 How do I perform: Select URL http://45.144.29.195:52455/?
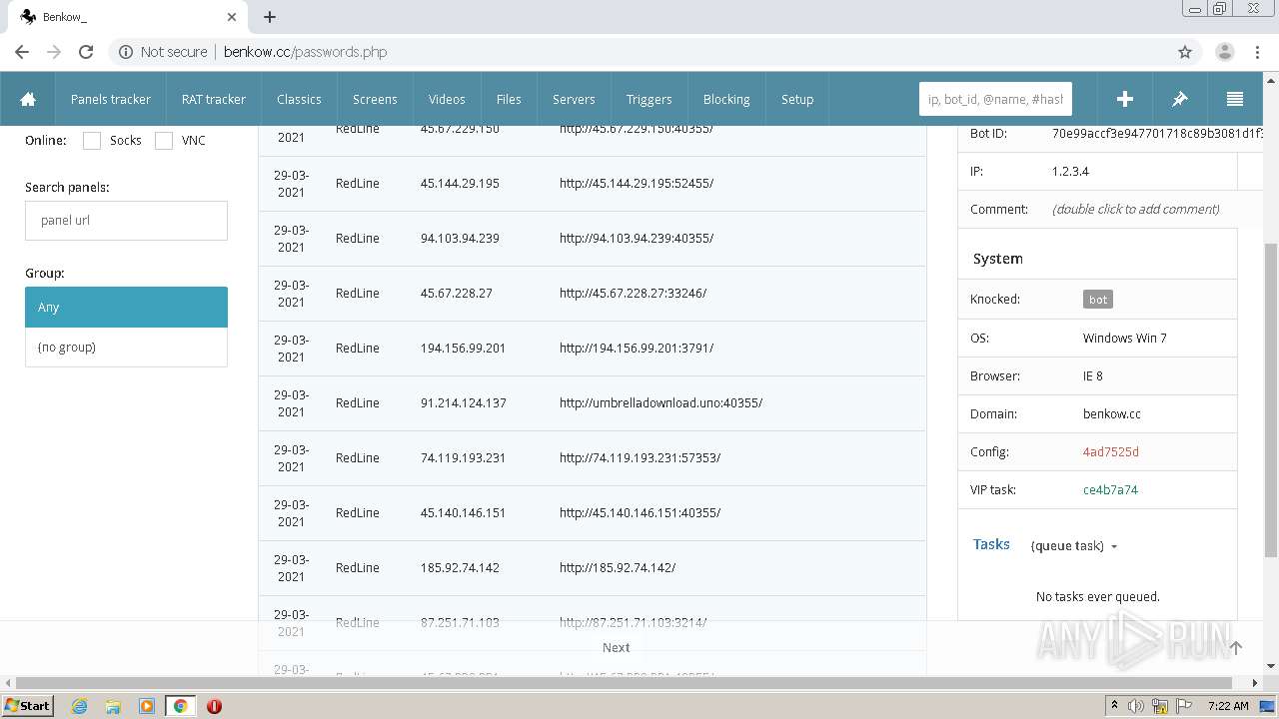coord(637,184)
